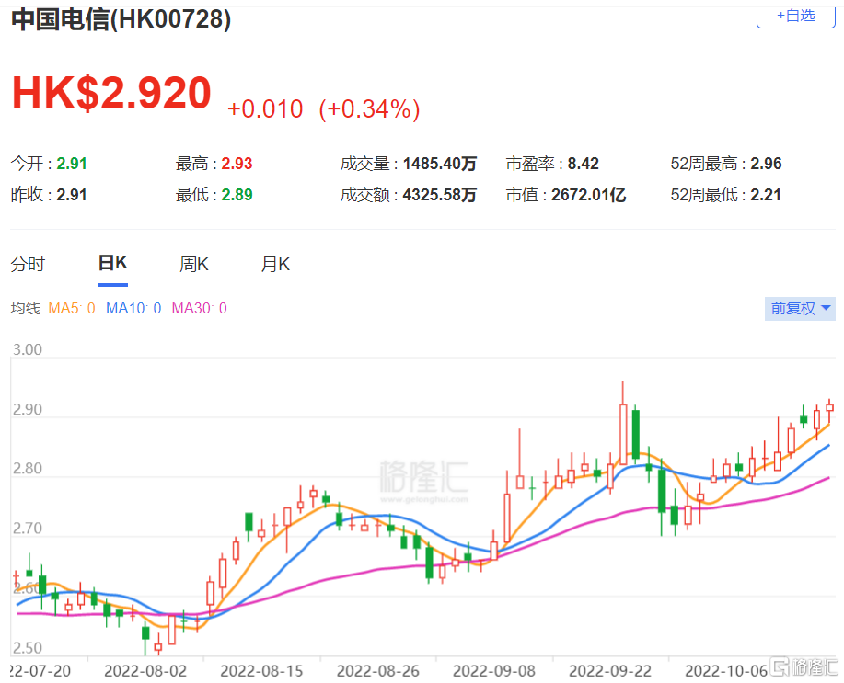Click the 2022-09-22 date axis label

tap(610, 671)
